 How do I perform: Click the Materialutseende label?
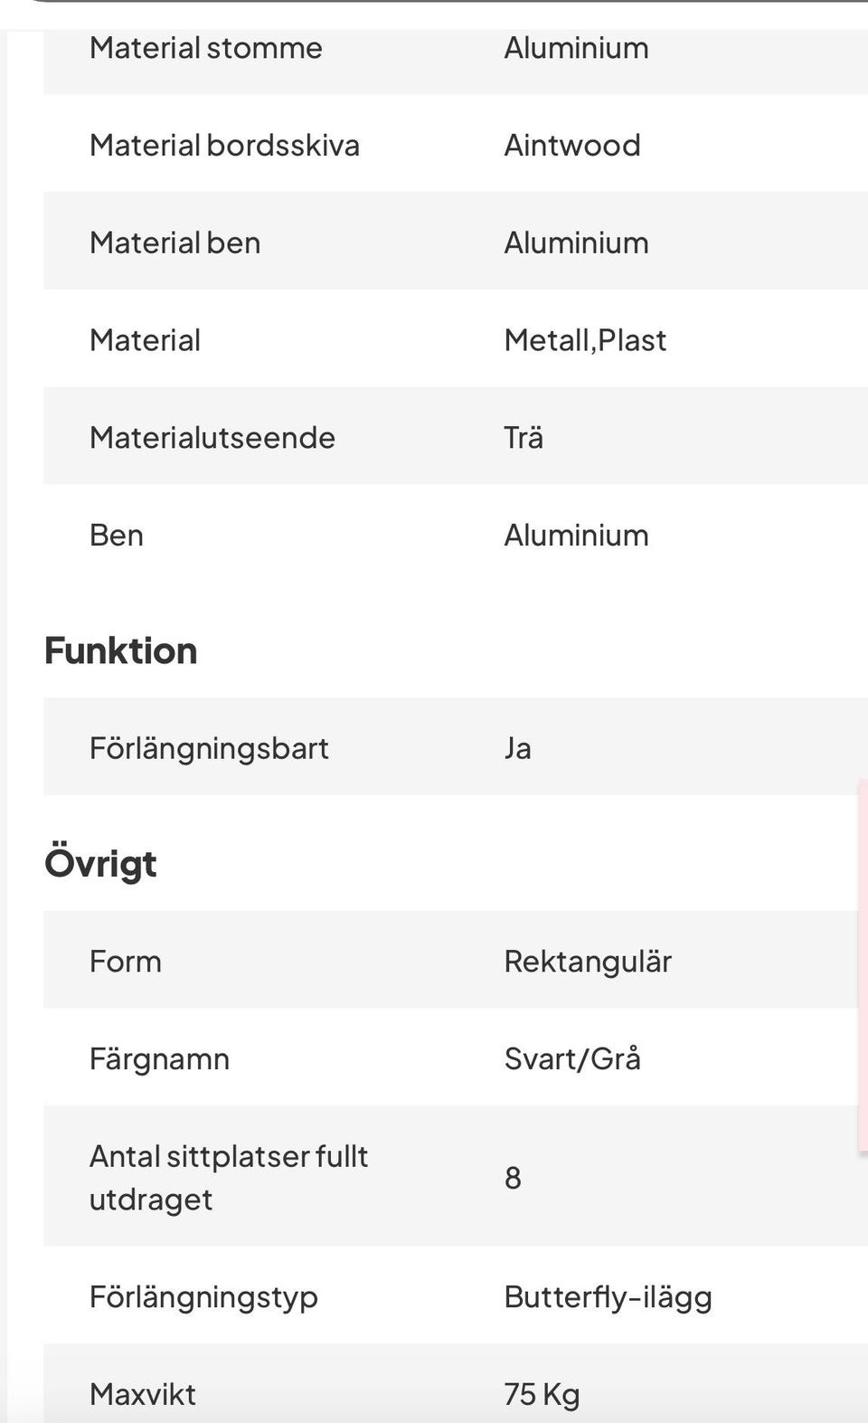(x=212, y=438)
